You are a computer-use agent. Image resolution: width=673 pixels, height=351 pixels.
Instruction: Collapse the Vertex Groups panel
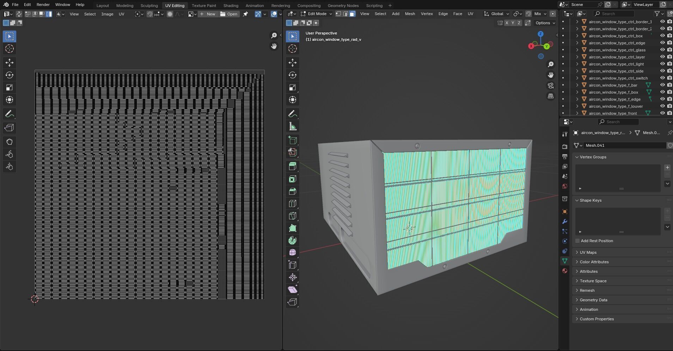pyautogui.click(x=593, y=157)
